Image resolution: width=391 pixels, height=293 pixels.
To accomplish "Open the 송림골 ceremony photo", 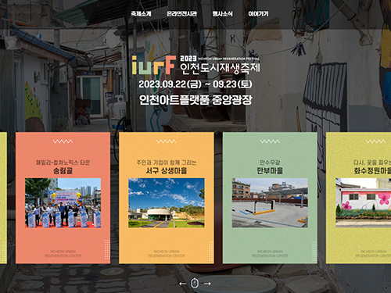I will [x=63, y=203].
